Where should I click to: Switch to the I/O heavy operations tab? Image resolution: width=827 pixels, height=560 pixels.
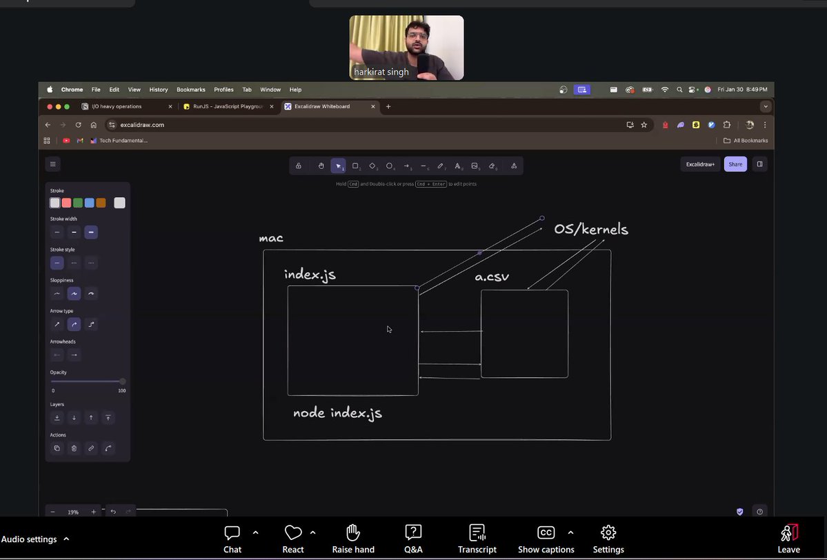click(127, 106)
